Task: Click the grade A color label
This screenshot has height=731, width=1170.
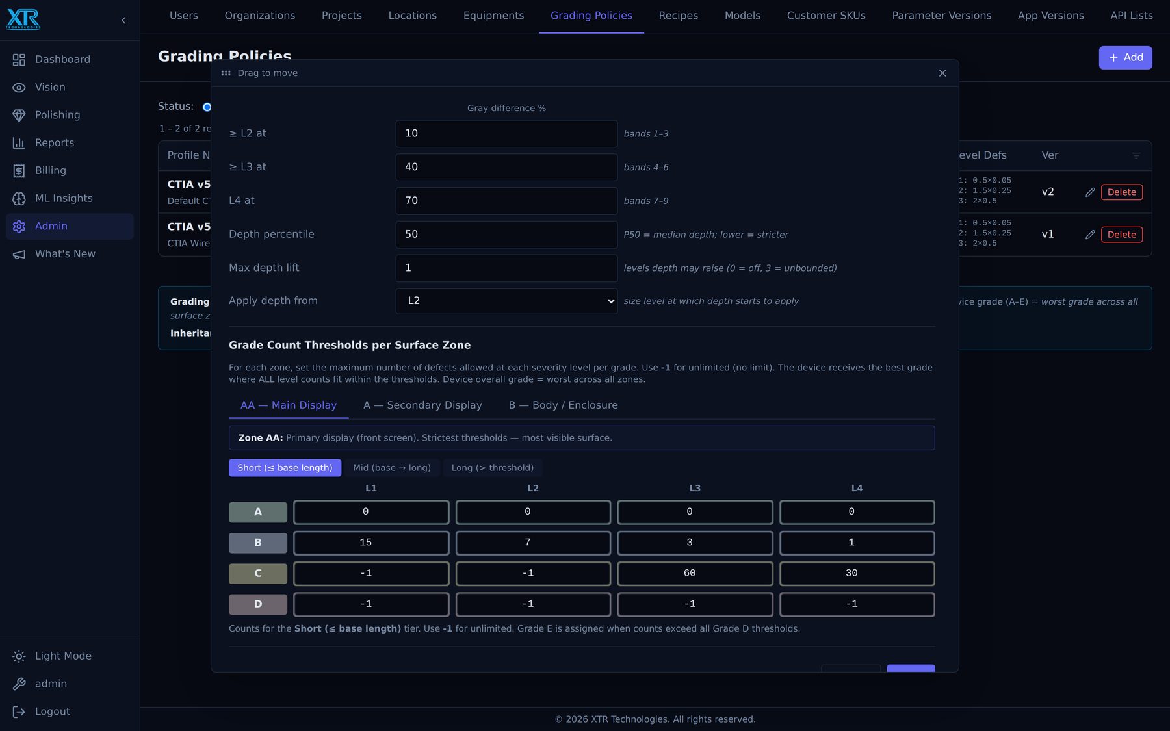Action: coord(258,513)
